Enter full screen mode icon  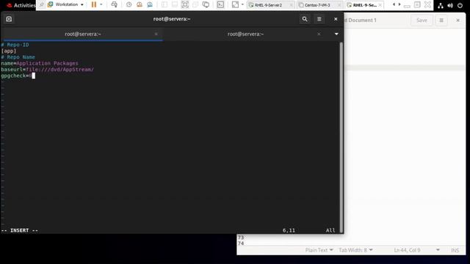(185, 4)
